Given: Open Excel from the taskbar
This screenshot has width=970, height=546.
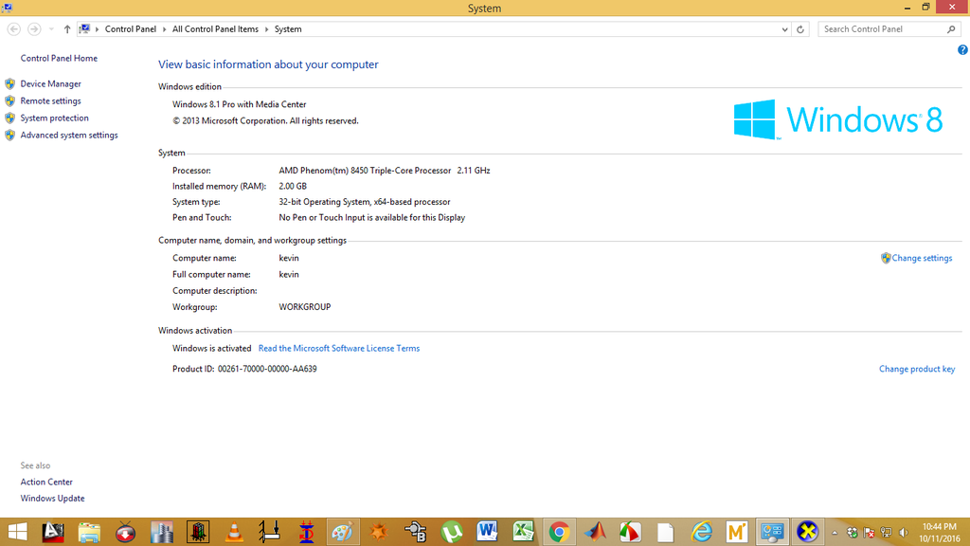Looking at the screenshot, I should pyautogui.click(x=524, y=532).
